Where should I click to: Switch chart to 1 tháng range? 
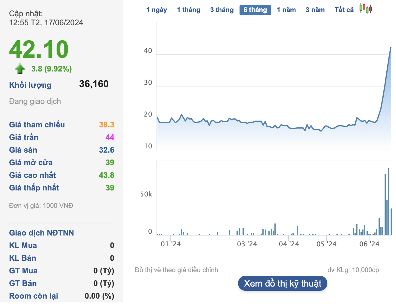[189, 10]
